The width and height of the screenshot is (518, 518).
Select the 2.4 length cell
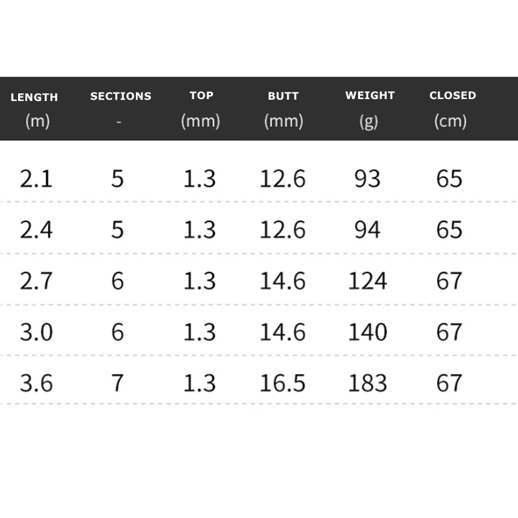36,230
